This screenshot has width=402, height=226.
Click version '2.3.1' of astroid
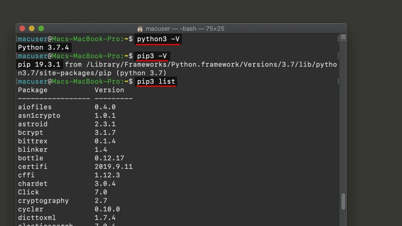pos(105,124)
